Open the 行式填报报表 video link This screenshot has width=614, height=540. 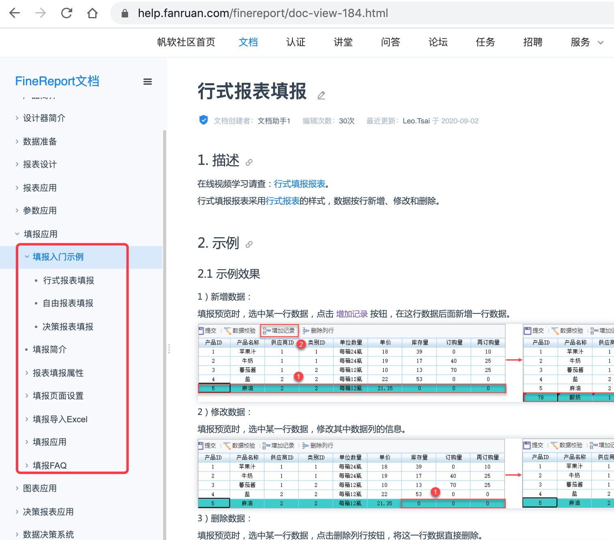click(x=300, y=184)
